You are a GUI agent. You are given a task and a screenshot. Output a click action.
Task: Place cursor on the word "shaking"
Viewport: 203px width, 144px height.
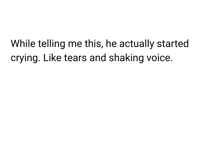tap(126, 58)
